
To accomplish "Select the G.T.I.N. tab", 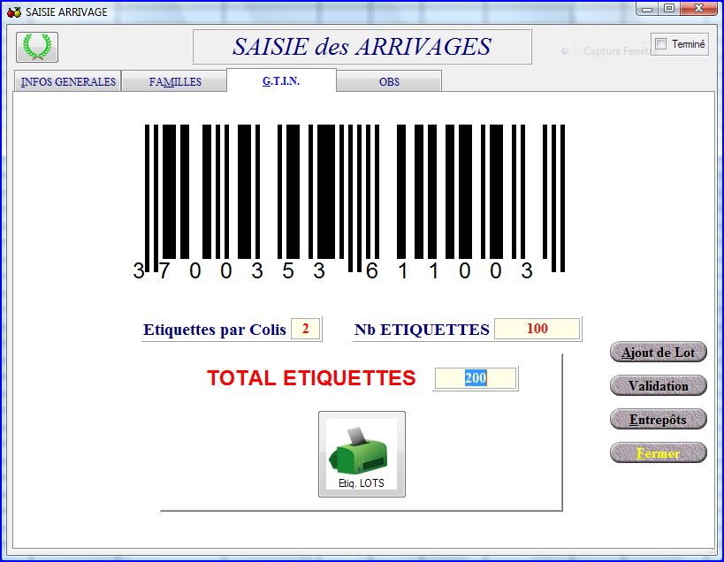I will [281, 80].
